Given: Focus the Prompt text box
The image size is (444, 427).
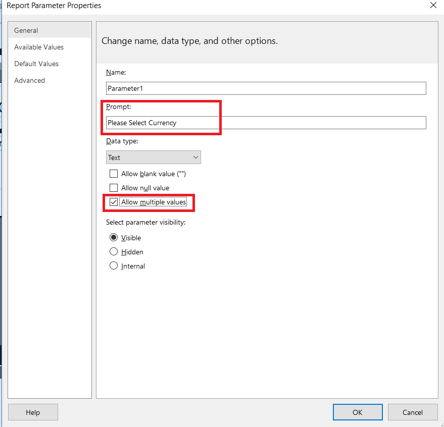Looking at the screenshot, I should point(266,123).
